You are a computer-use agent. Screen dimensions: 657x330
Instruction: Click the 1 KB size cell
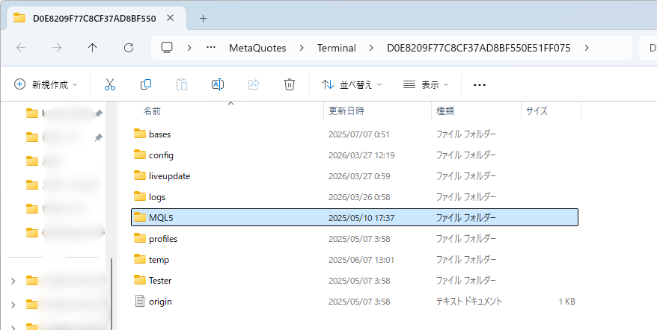click(566, 302)
